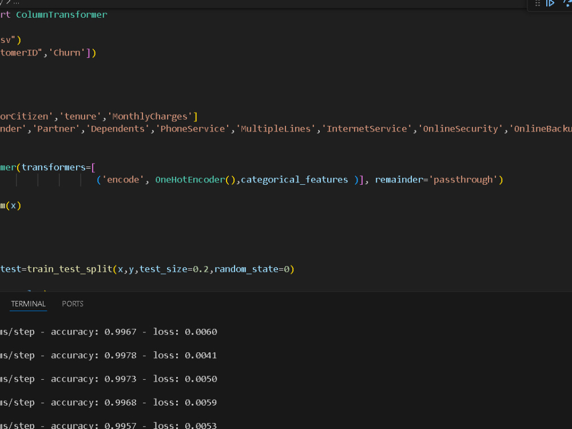
Task: Click terminal loss value 0.0059
Action: (x=201, y=403)
